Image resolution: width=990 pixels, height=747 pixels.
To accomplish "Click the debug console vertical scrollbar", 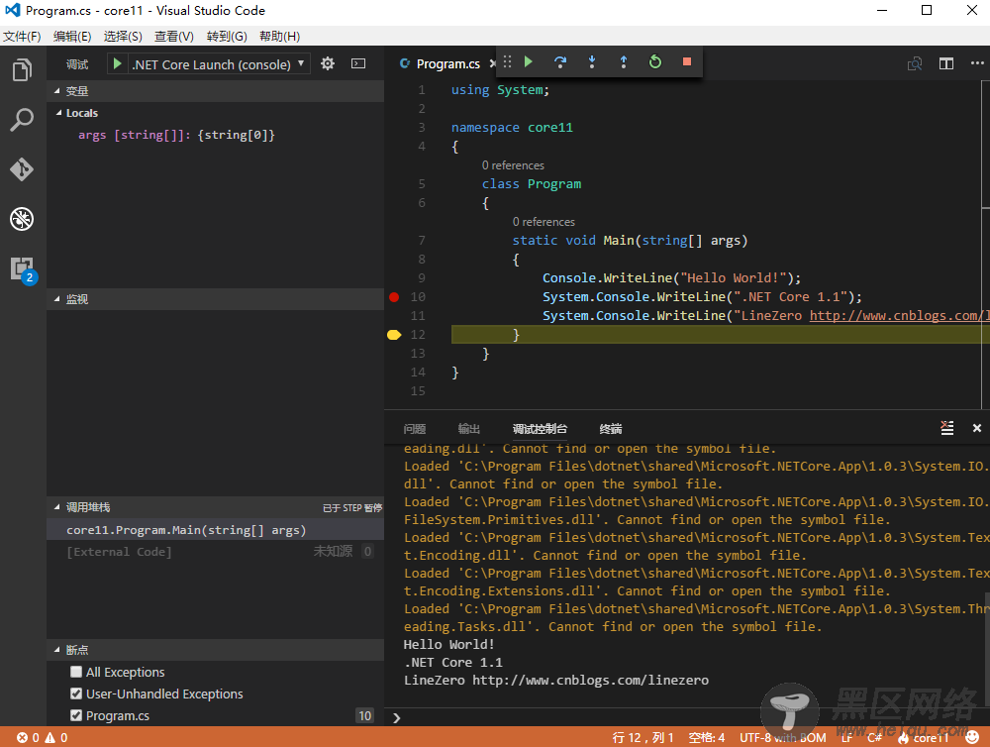I will pyautogui.click(x=986, y=648).
